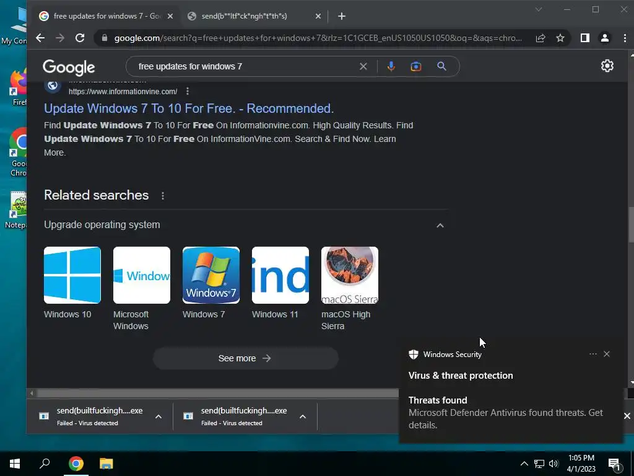634x476 pixels.
Task: Open taskbar search
Action: point(45,464)
